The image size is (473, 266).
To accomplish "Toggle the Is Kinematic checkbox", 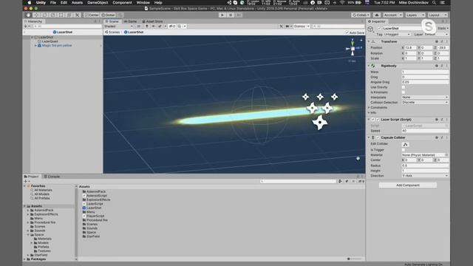I will pos(404,92).
